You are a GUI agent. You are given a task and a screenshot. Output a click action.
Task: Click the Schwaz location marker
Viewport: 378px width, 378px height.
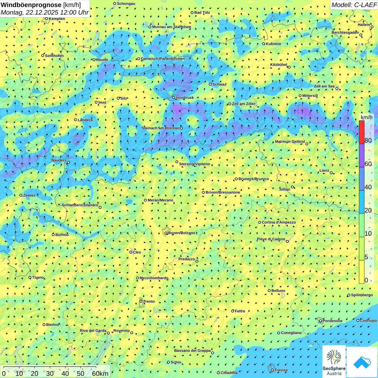point(210,84)
